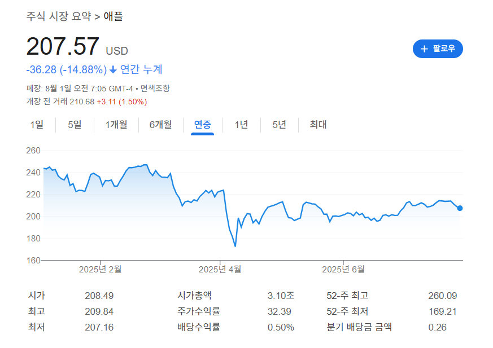Switch to the 1년 range tab
The image size is (493, 348).
point(242,125)
